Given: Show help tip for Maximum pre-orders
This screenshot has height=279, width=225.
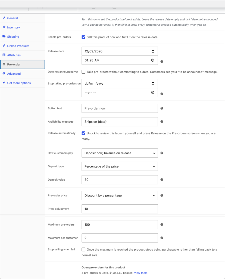Looking at the screenshot, I should pos(162,225).
